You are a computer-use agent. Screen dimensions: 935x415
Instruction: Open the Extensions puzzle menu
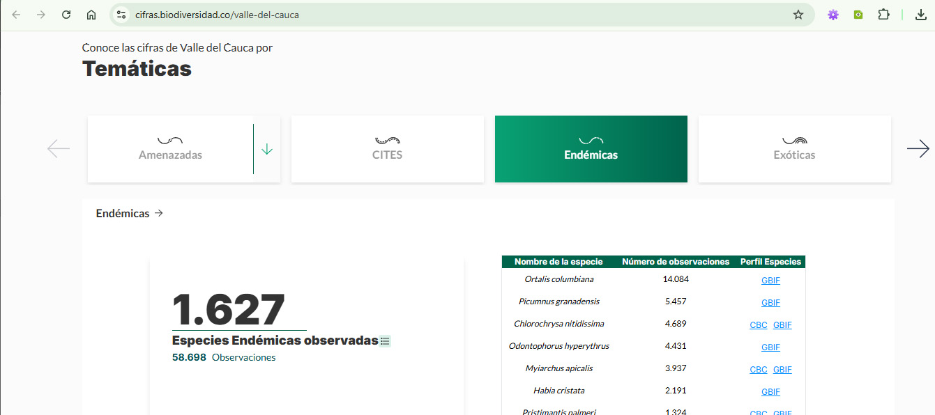click(883, 15)
